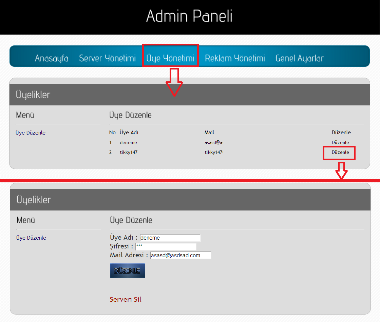This screenshot has height=322, width=380.
Task: Open the Anasayfa navigation tab
Action: pos(52,58)
